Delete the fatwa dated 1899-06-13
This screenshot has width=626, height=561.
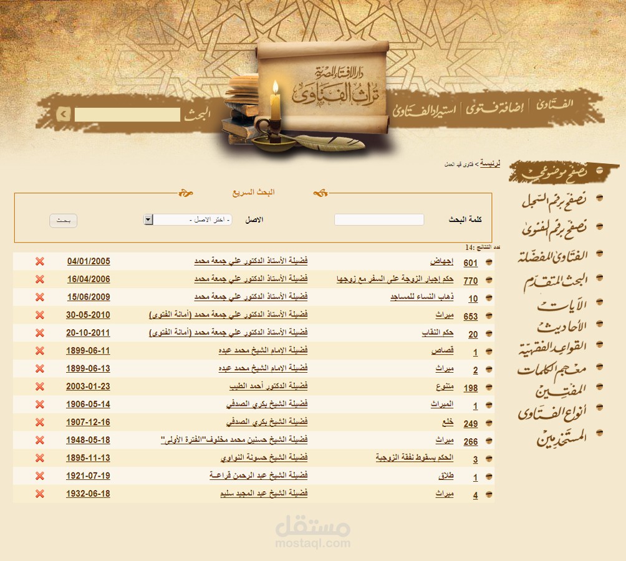click(x=39, y=368)
